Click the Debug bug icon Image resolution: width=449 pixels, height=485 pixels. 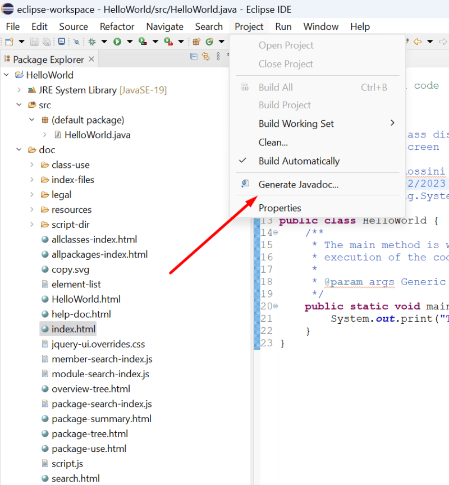point(92,42)
